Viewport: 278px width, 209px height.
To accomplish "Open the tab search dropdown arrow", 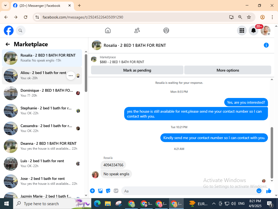I will pyautogui.click(x=5, y=5).
